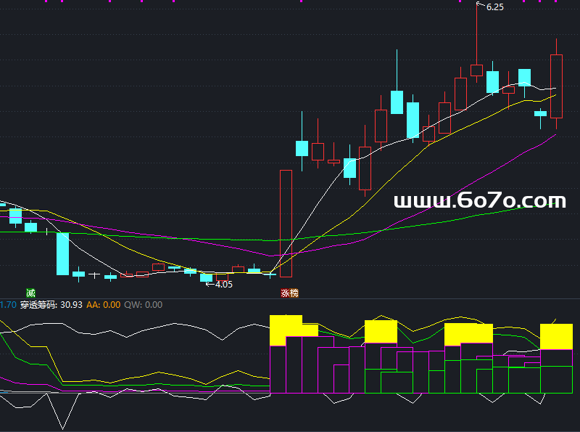Click the third yellow block in the indicator panel
Image resolution: width=580 pixels, height=432 pixels.
468,334
